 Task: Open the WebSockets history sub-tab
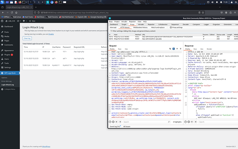point(140,28)
